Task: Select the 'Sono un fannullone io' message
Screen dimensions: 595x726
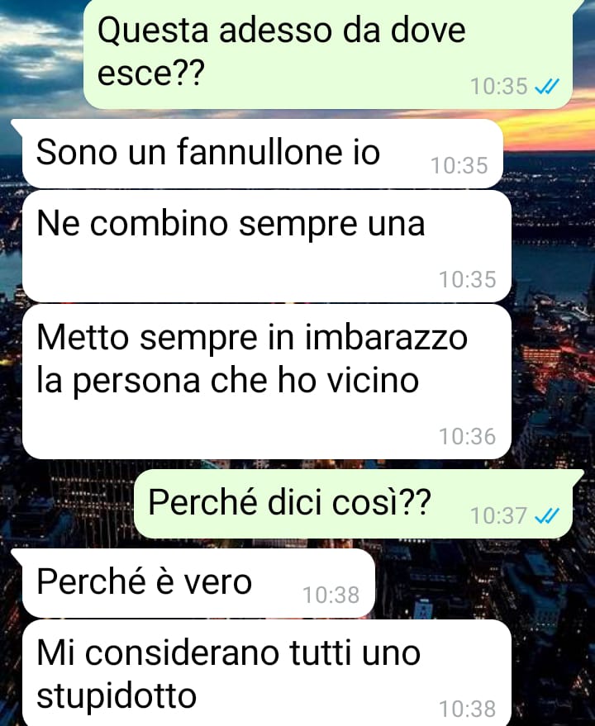Action: coord(262,154)
